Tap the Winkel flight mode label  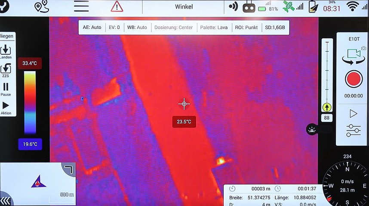tap(184, 7)
